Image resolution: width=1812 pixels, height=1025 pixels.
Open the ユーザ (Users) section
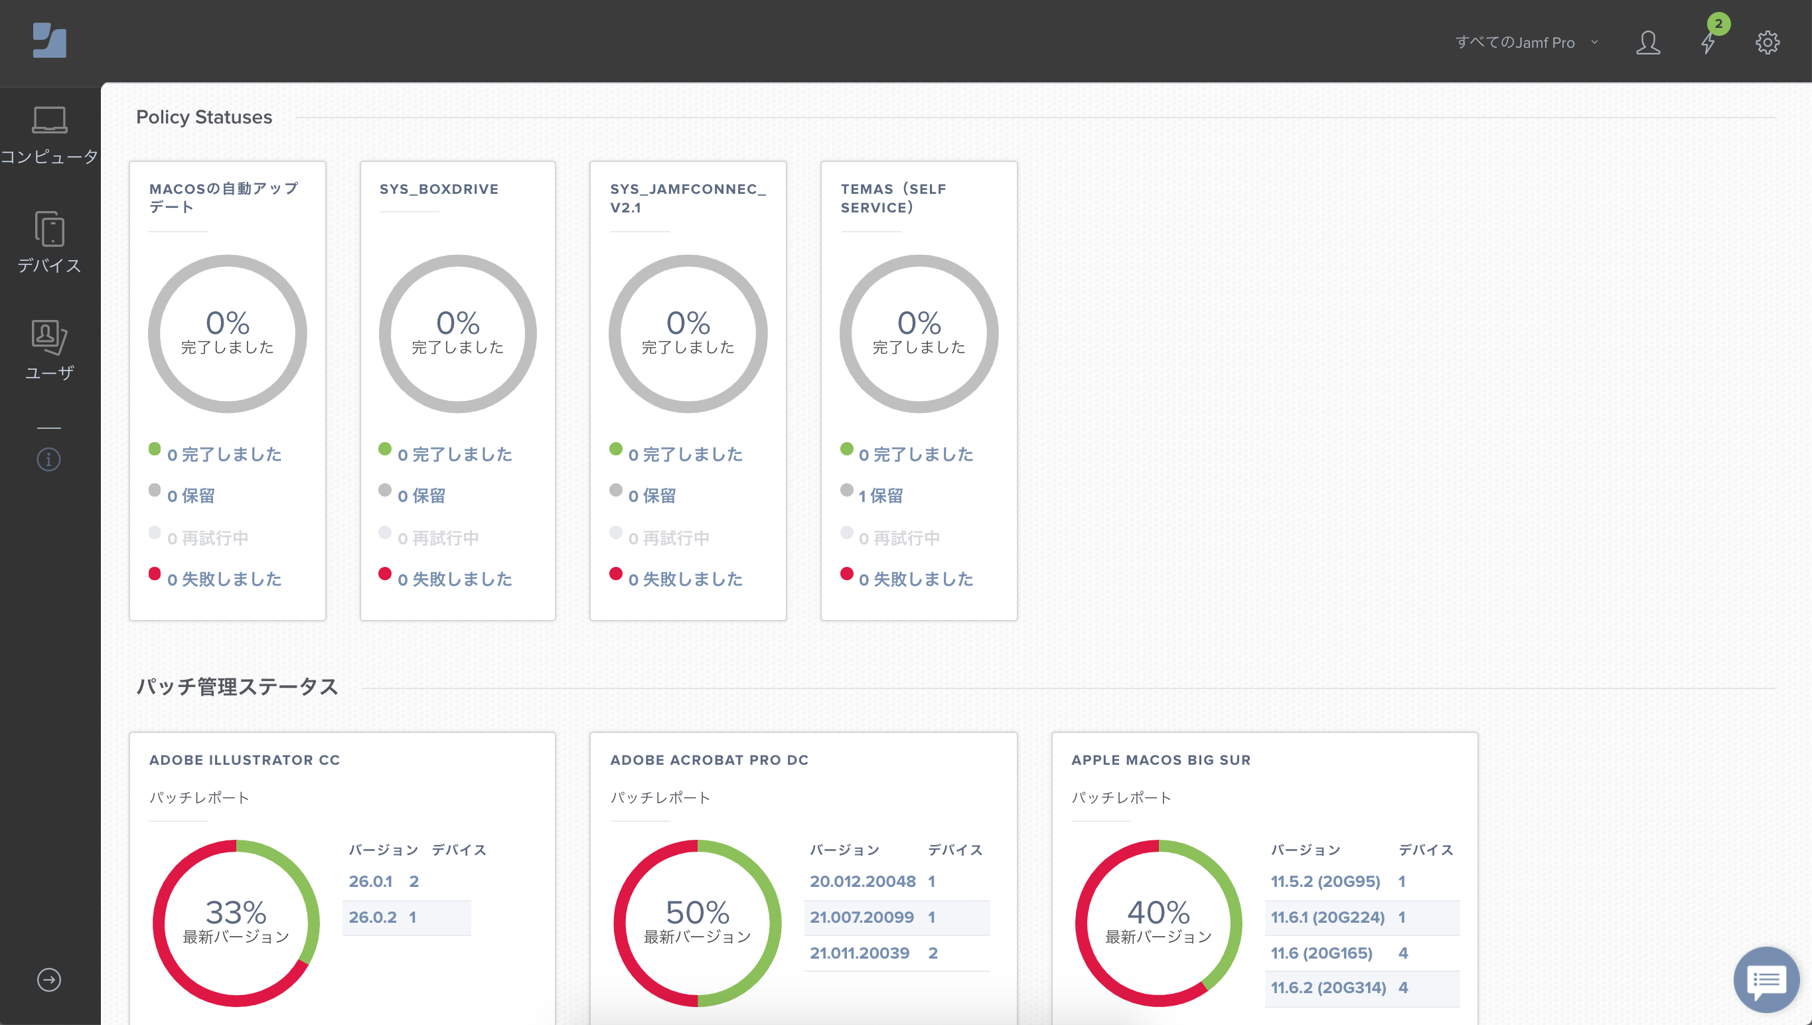point(49,350)
